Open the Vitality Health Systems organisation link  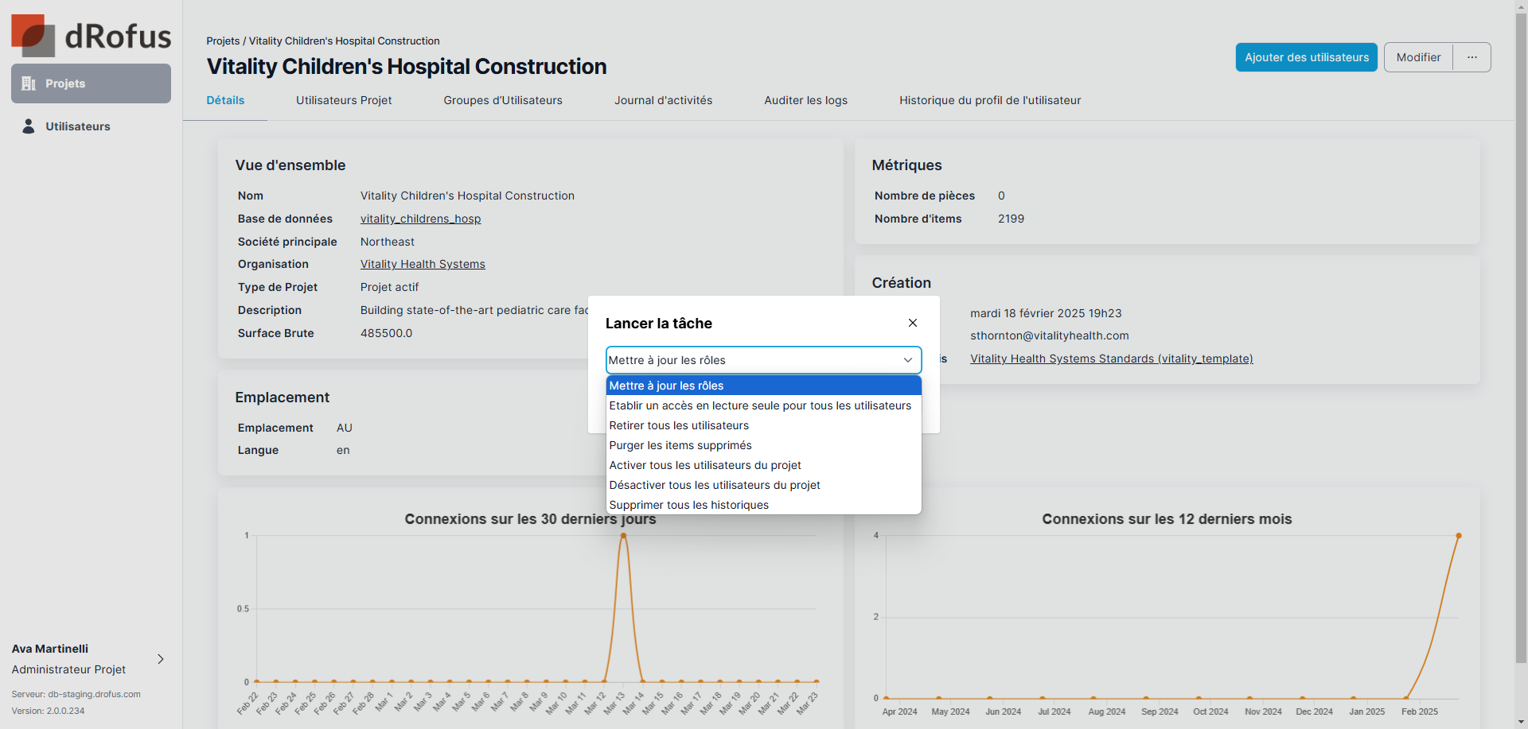click(423, 264)
